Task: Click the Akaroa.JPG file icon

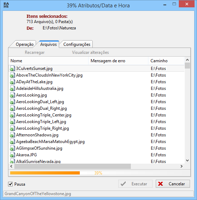Action: pyautogui.click(x=12, y=155)
